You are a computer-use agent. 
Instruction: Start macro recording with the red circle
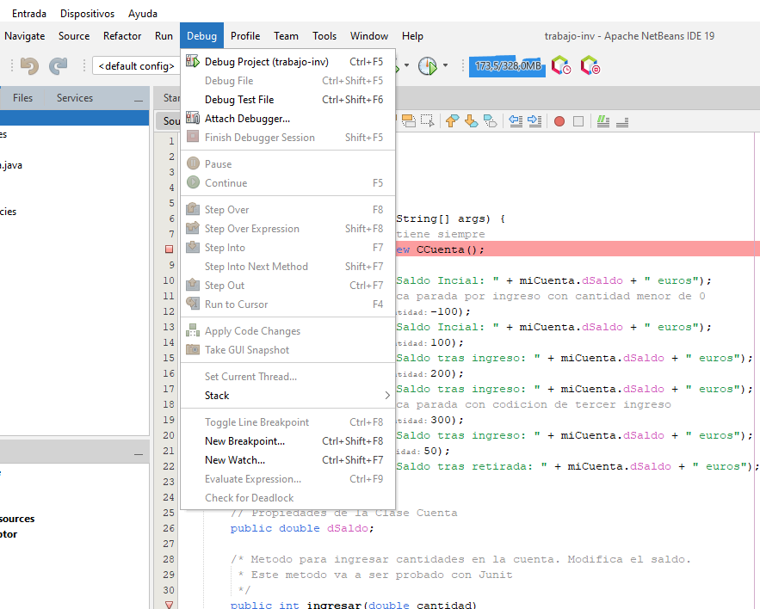(559, 121)
